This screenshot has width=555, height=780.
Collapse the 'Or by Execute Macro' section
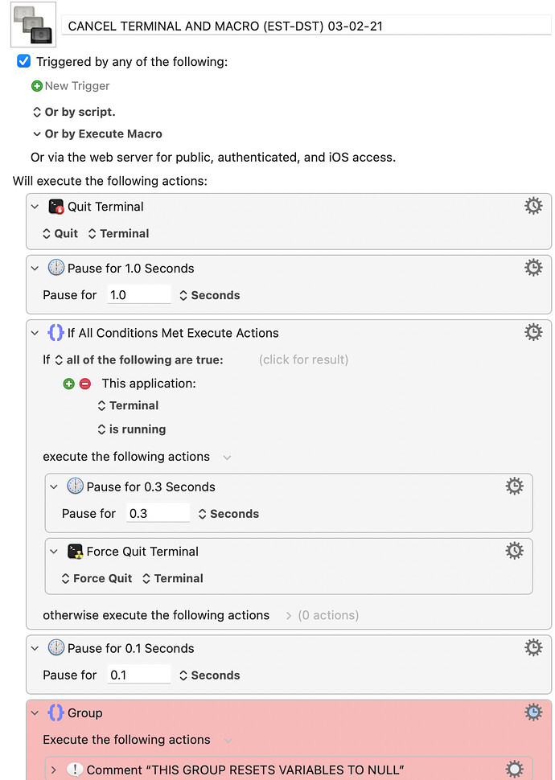(x=37, y=133)
